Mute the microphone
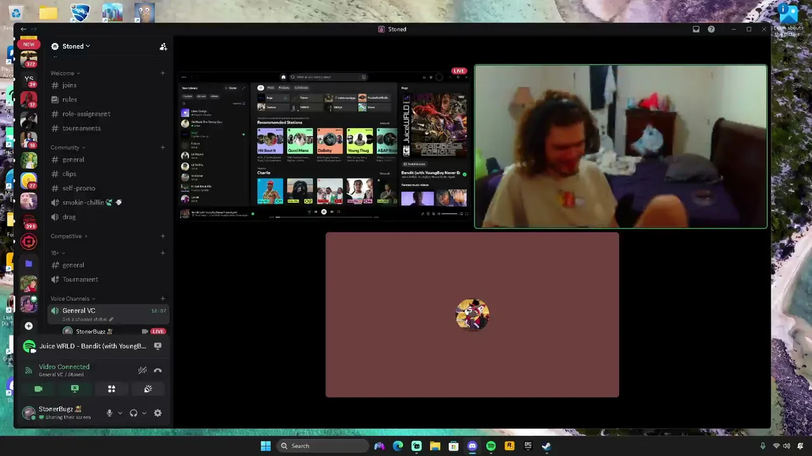 (109, 413)
